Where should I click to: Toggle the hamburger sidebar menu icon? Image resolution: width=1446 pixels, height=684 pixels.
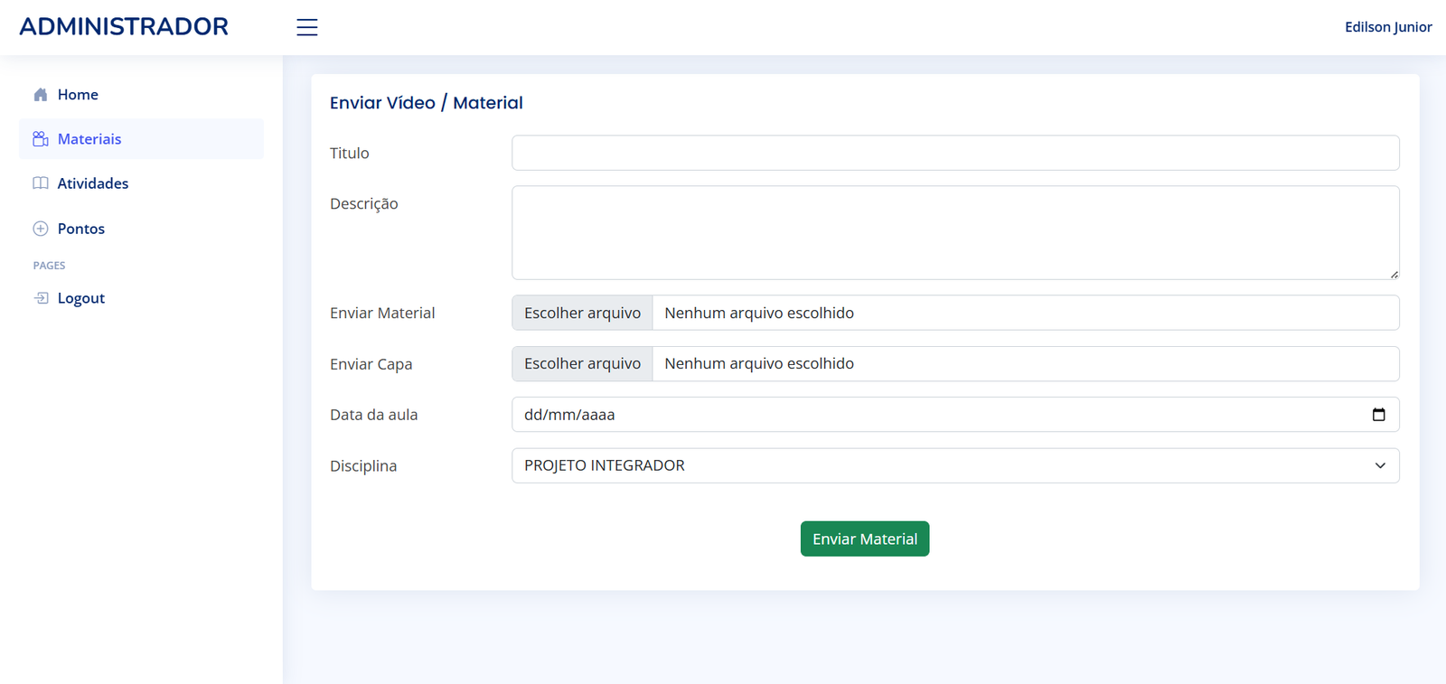click(307, 27)
